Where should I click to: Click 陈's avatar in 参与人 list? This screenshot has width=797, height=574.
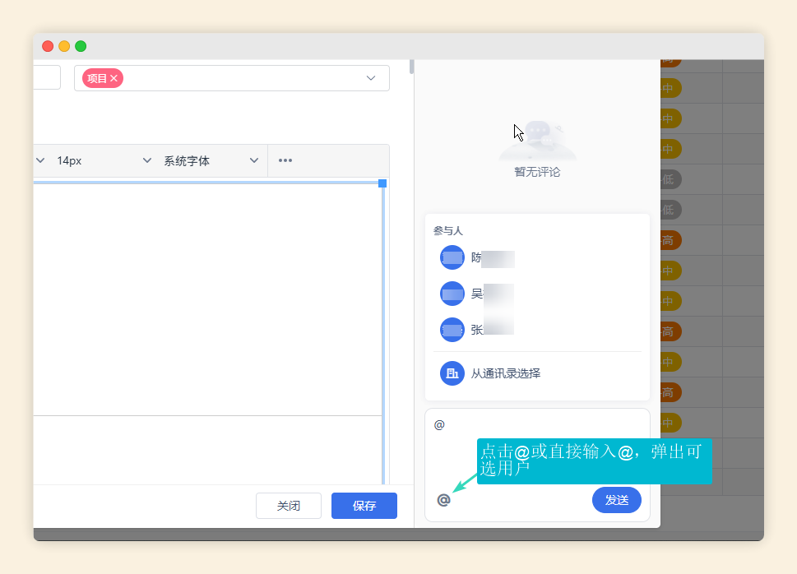452,257
